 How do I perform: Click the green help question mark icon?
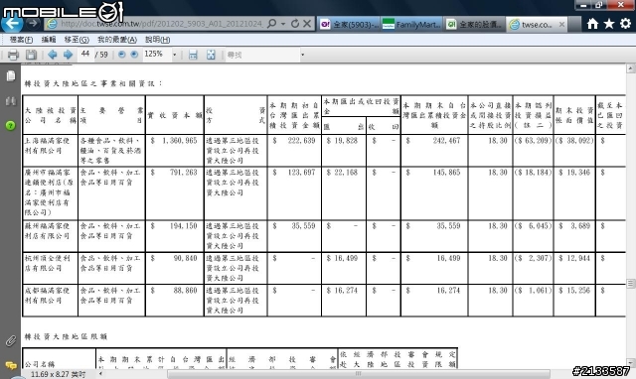point(11,126)
